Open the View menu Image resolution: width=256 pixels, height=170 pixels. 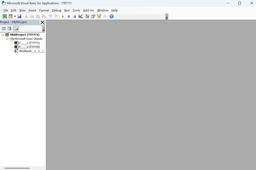point(23,11)
